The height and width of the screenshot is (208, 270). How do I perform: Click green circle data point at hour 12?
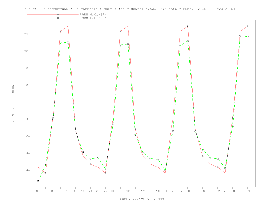(x=68, y=42)
